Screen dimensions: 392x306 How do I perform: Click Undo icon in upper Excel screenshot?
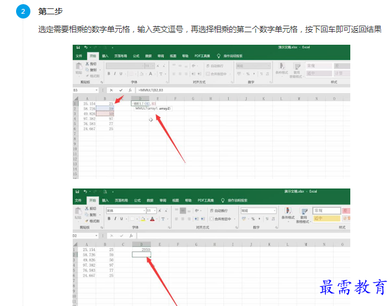pos(86,47)
